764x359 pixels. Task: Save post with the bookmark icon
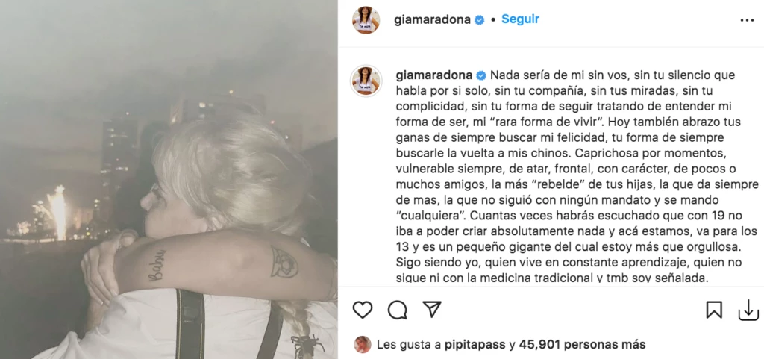click(x=714, y=310)
